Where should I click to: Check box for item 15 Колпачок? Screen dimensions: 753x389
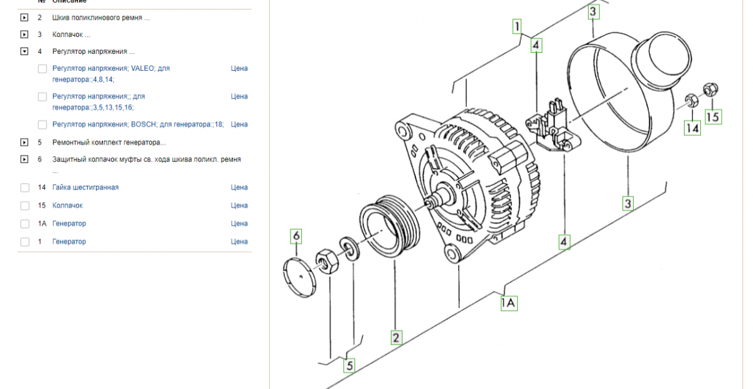[x=25, y=206]
